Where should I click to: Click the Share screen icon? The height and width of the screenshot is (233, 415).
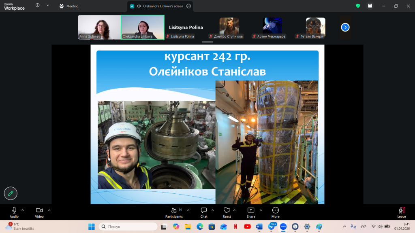coord(251,212)
